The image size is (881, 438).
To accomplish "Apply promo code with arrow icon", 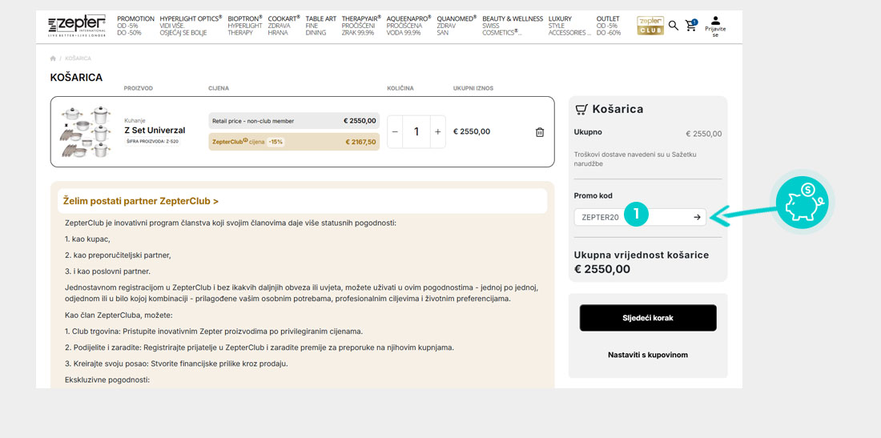I will (x=697, y=217).
